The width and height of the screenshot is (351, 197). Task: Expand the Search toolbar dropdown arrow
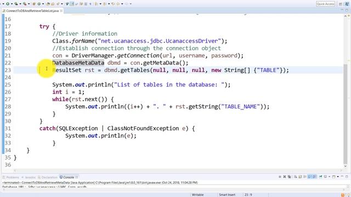(62, 4)
